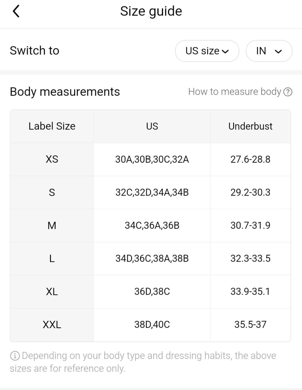Open the US size dropdown
302x390 pixels.
click(207, 51)
